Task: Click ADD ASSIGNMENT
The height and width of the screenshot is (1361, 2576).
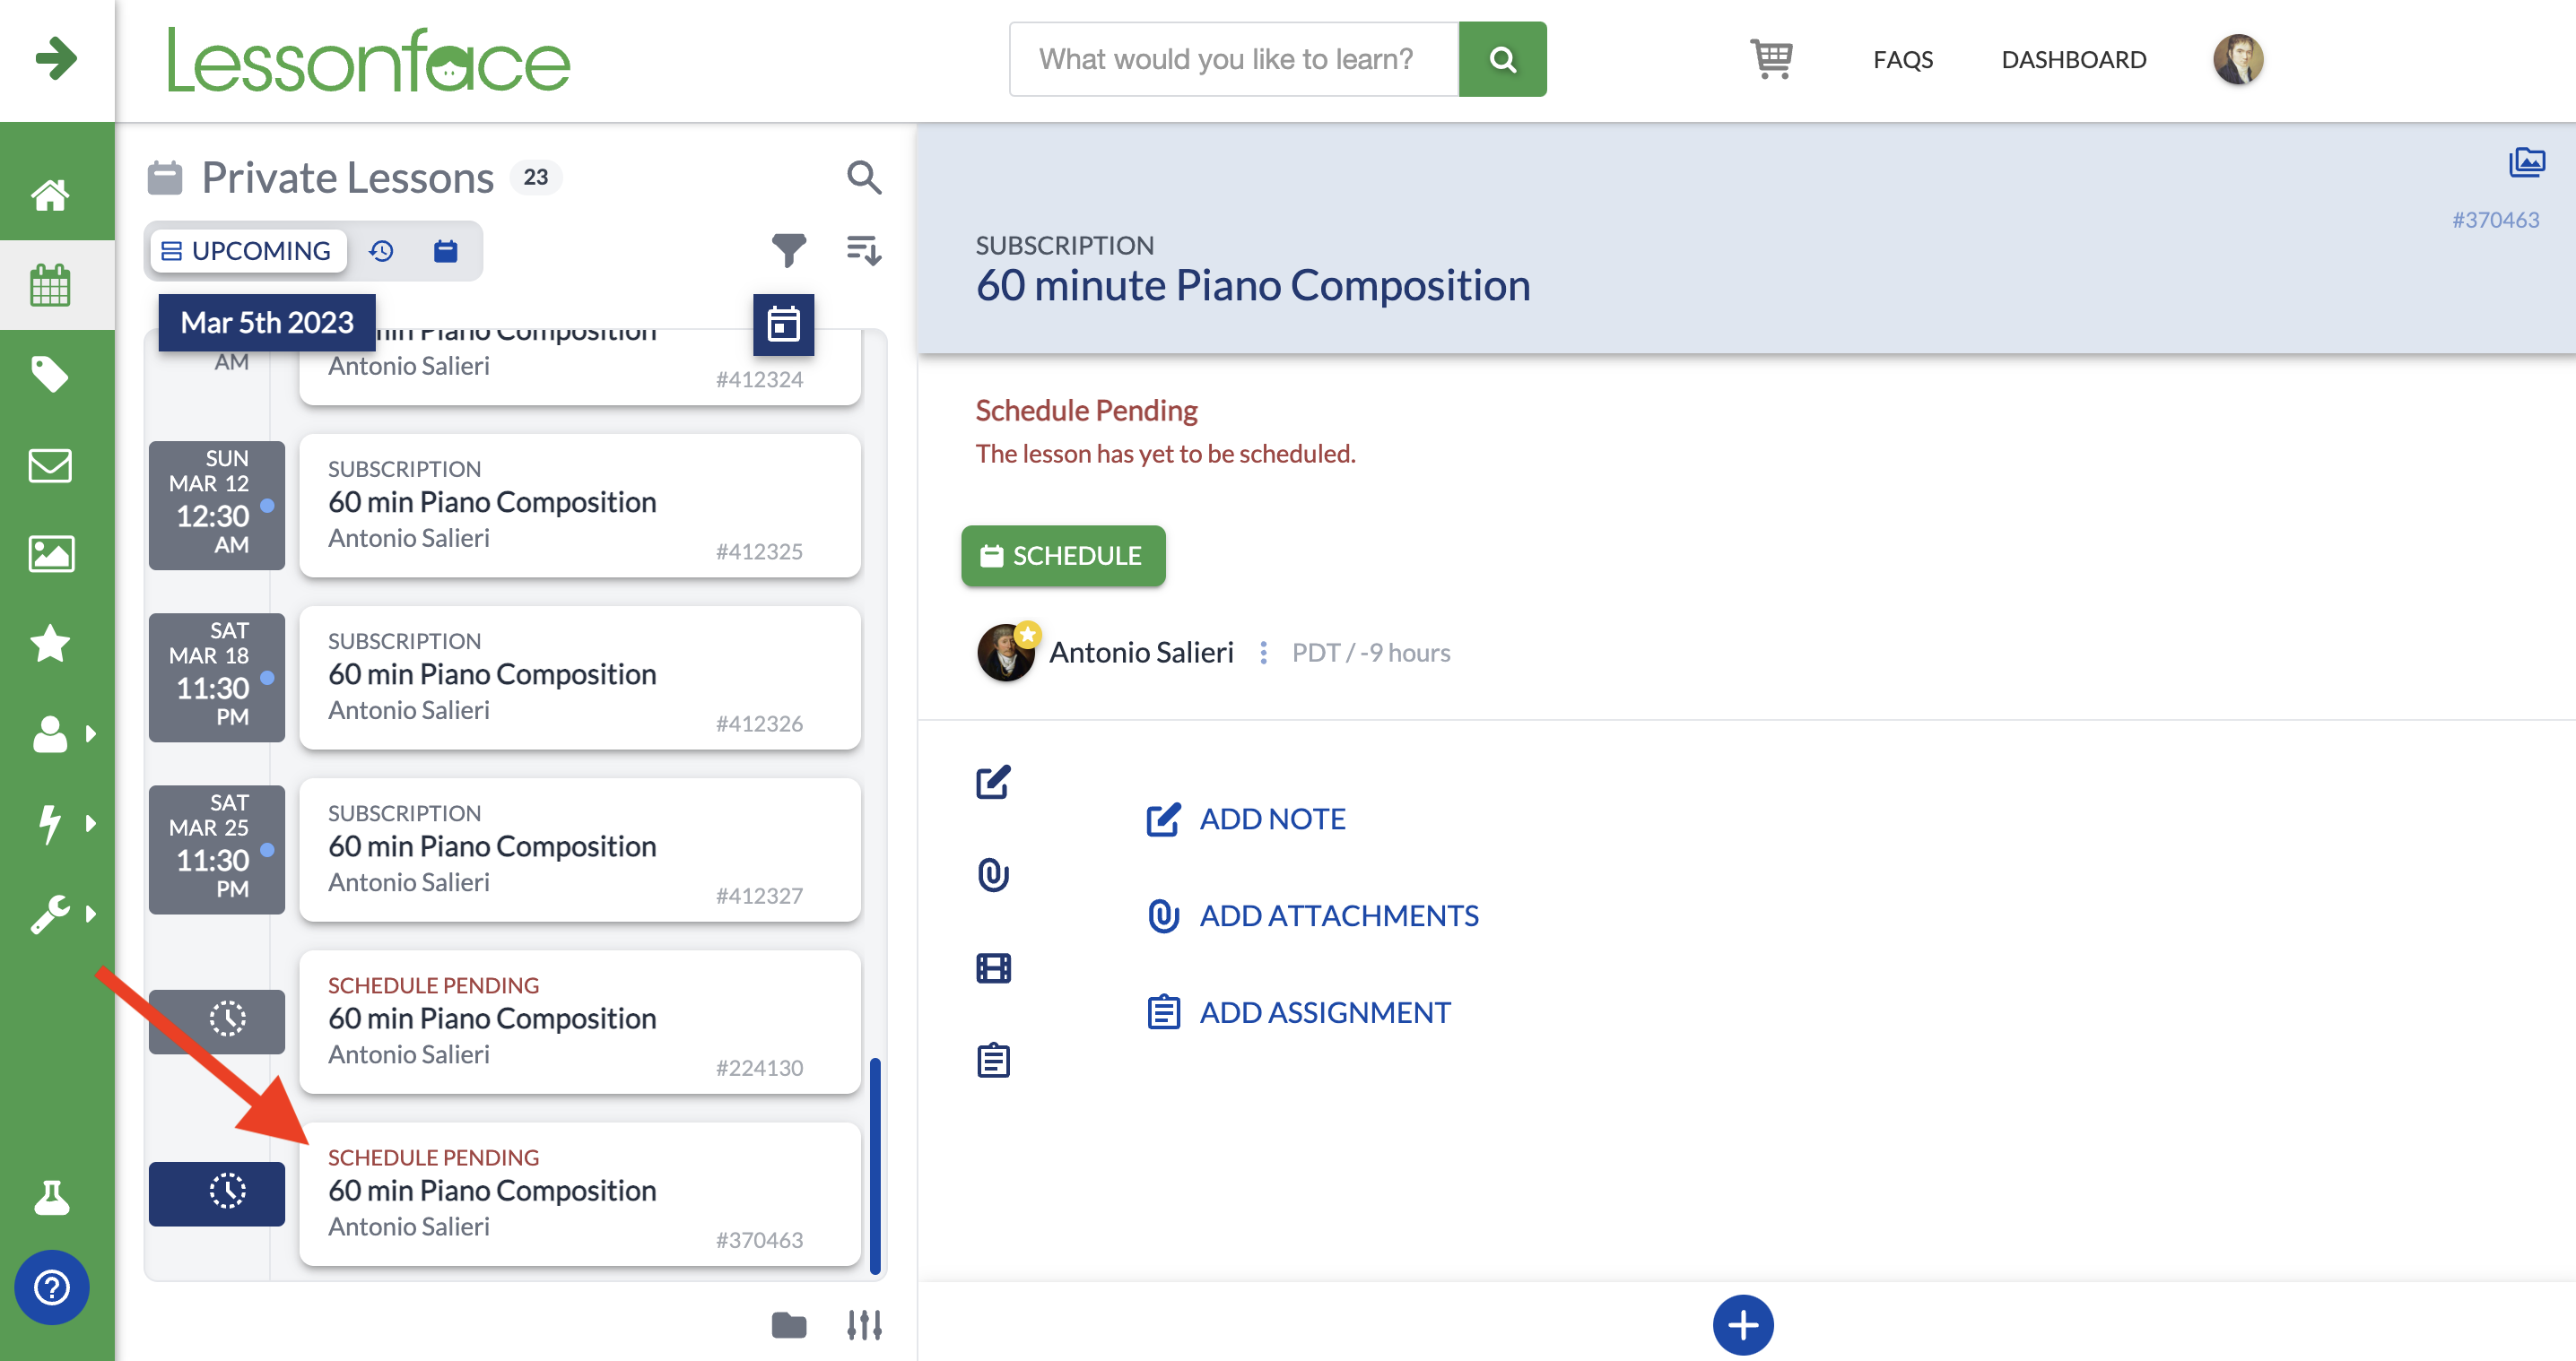Action: coord(1298,1013)
